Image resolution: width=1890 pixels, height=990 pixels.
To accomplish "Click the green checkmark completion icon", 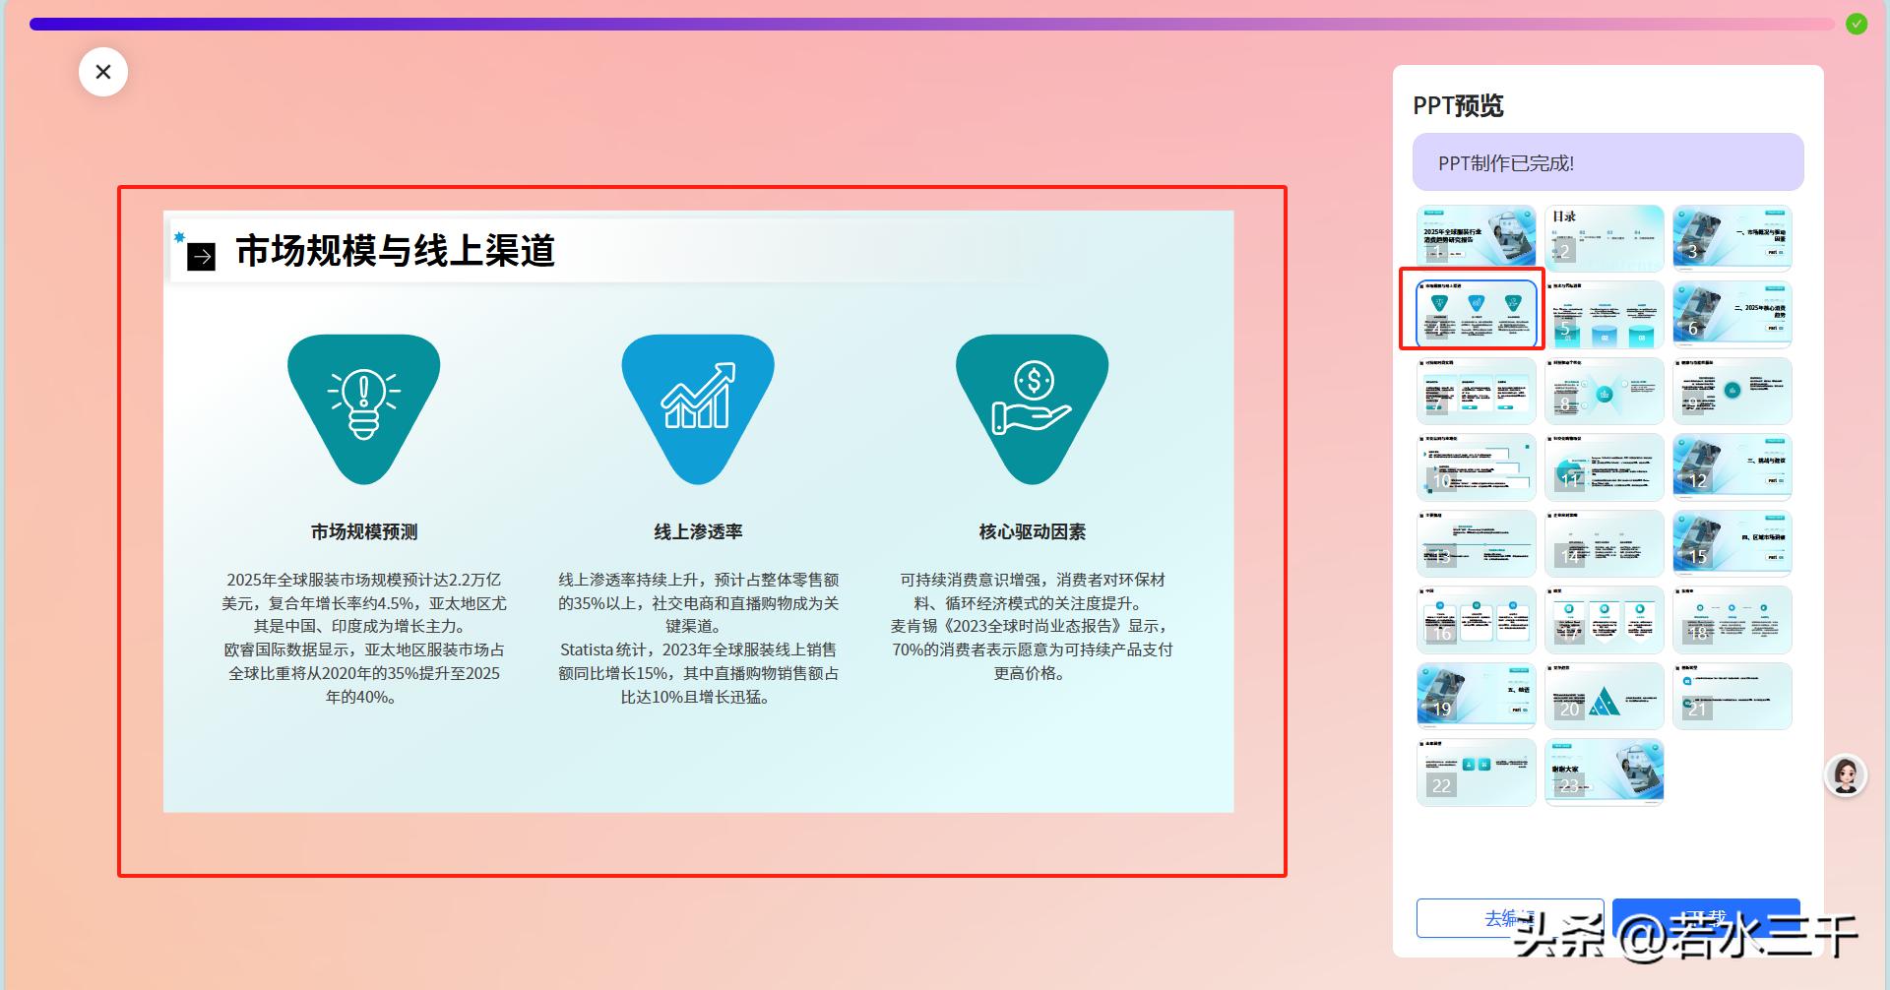I will tap(1857, 24).
